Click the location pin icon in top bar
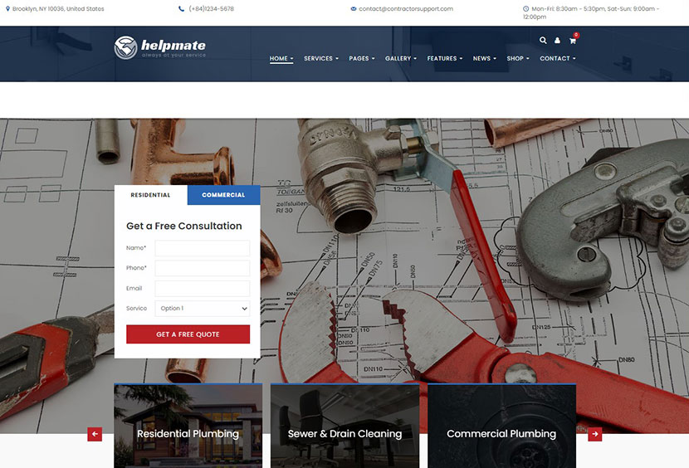 point(7,8)
